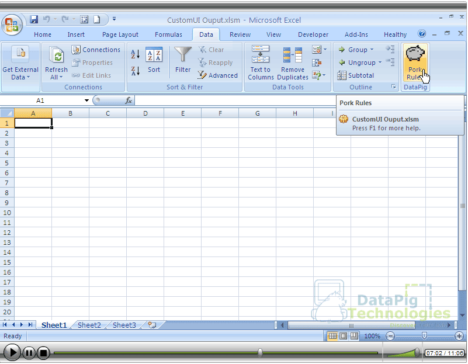Click the Select All corner cell
The width and height of the screenshot is (468, 364).
click(x=7, y=113)
